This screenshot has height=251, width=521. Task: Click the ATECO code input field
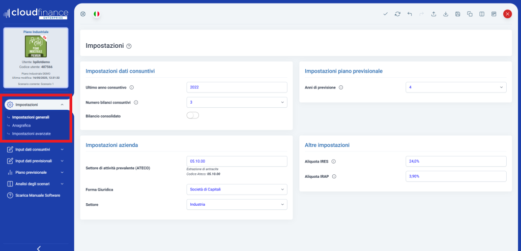click(237, 162)
